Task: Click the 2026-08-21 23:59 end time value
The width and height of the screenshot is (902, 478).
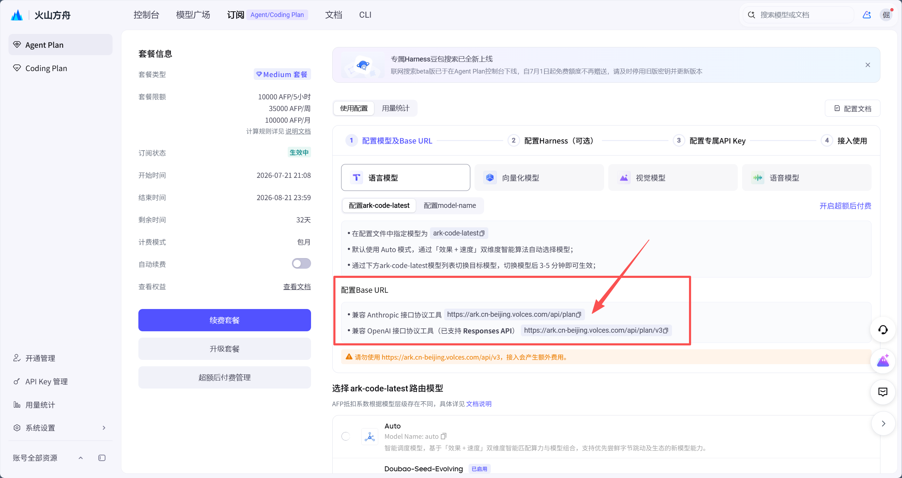Action: coord(284,198)
